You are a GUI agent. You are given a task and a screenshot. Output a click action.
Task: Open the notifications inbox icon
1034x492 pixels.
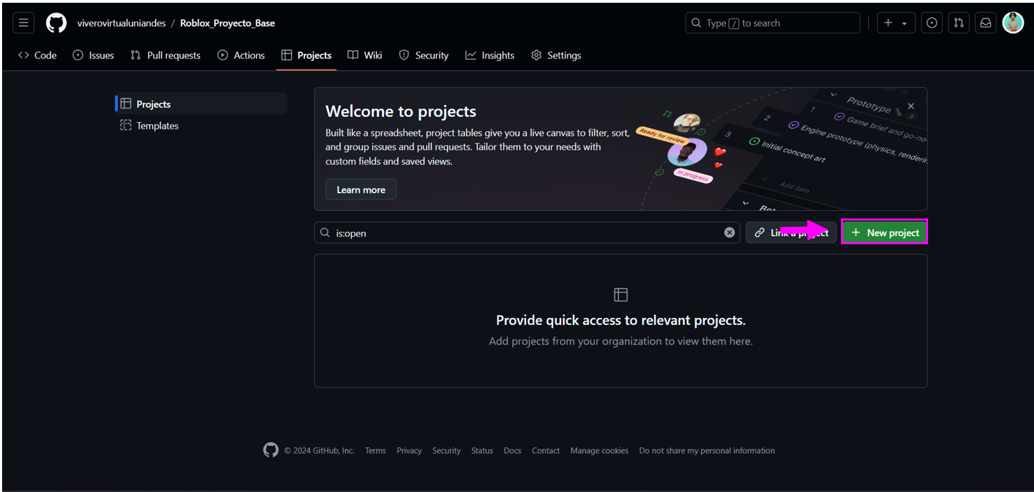coord(986,23)
